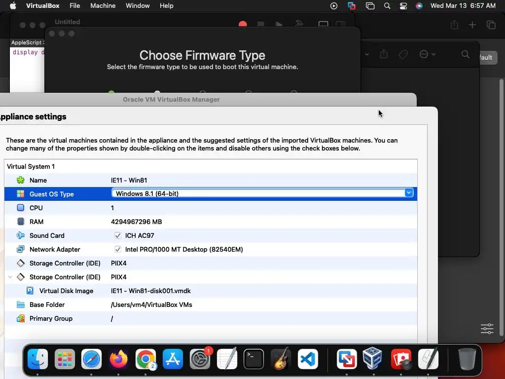The height and width of the screenshot is (379, 505).
Task: Click the PIIX4 value of the first Storage Controller
Action: point(118,263)
